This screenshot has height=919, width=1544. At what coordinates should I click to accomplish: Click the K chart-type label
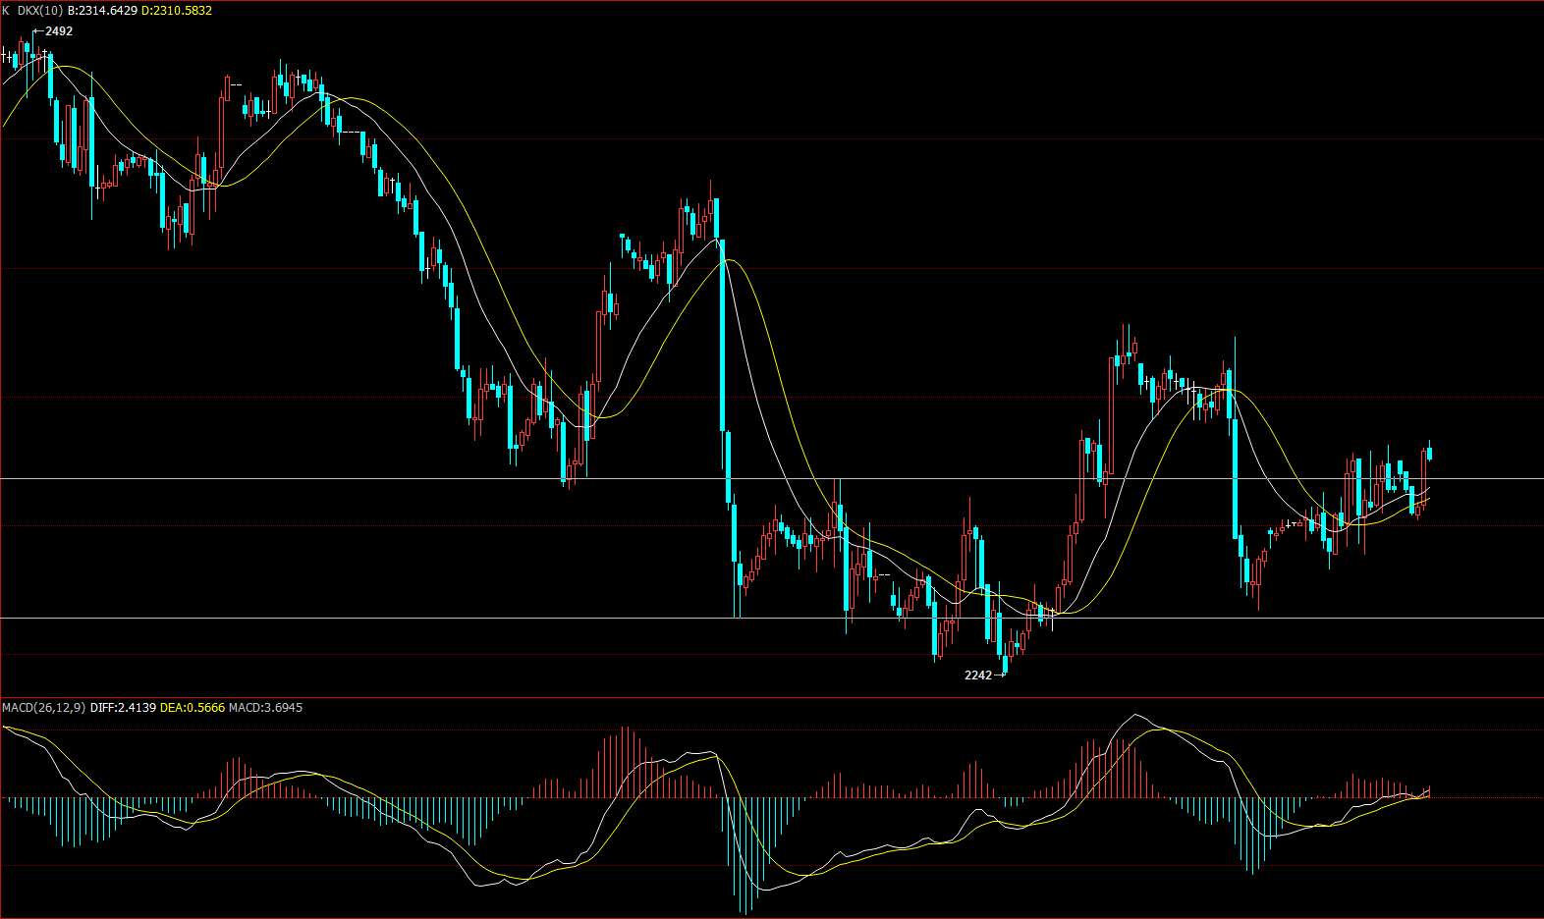tap(7, 11)
